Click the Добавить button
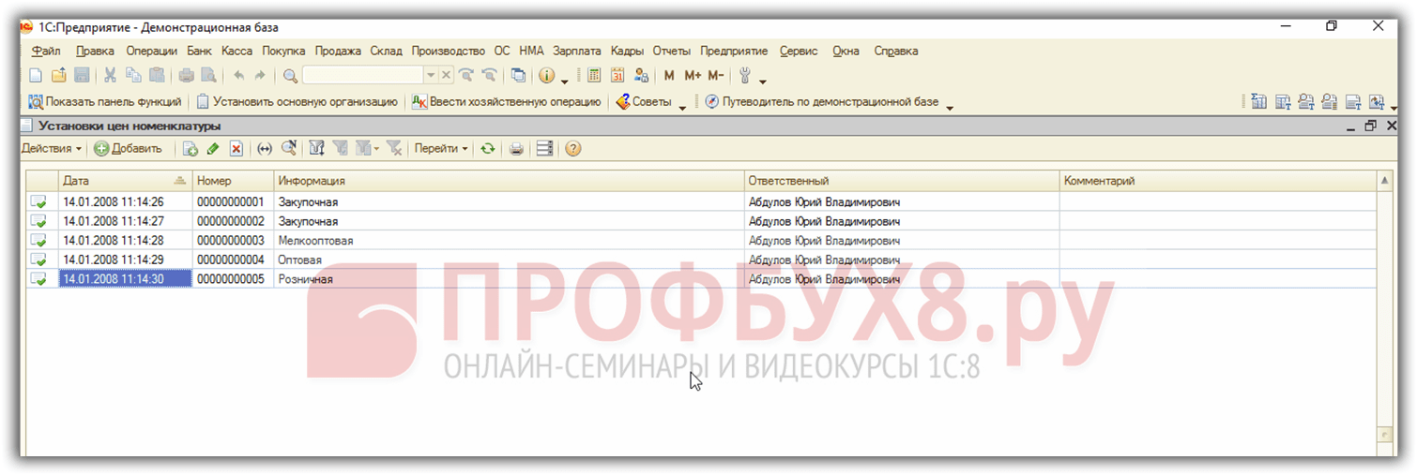The image size is (1417, 475). (129, 149)
